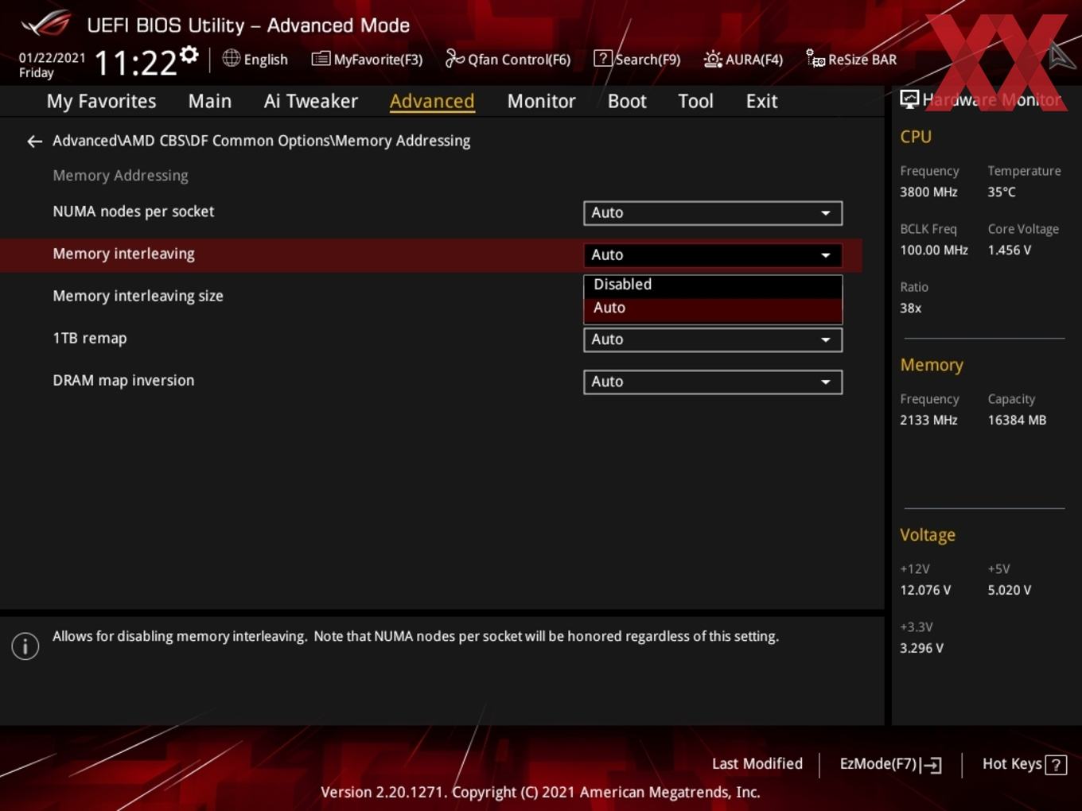Viewport: 1082px width, 811px height.
Task: Open the NUMA nodes per socket dropdown
Action: [x=713, y=213]
